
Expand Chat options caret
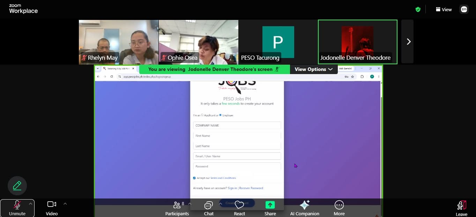point(220,203)
